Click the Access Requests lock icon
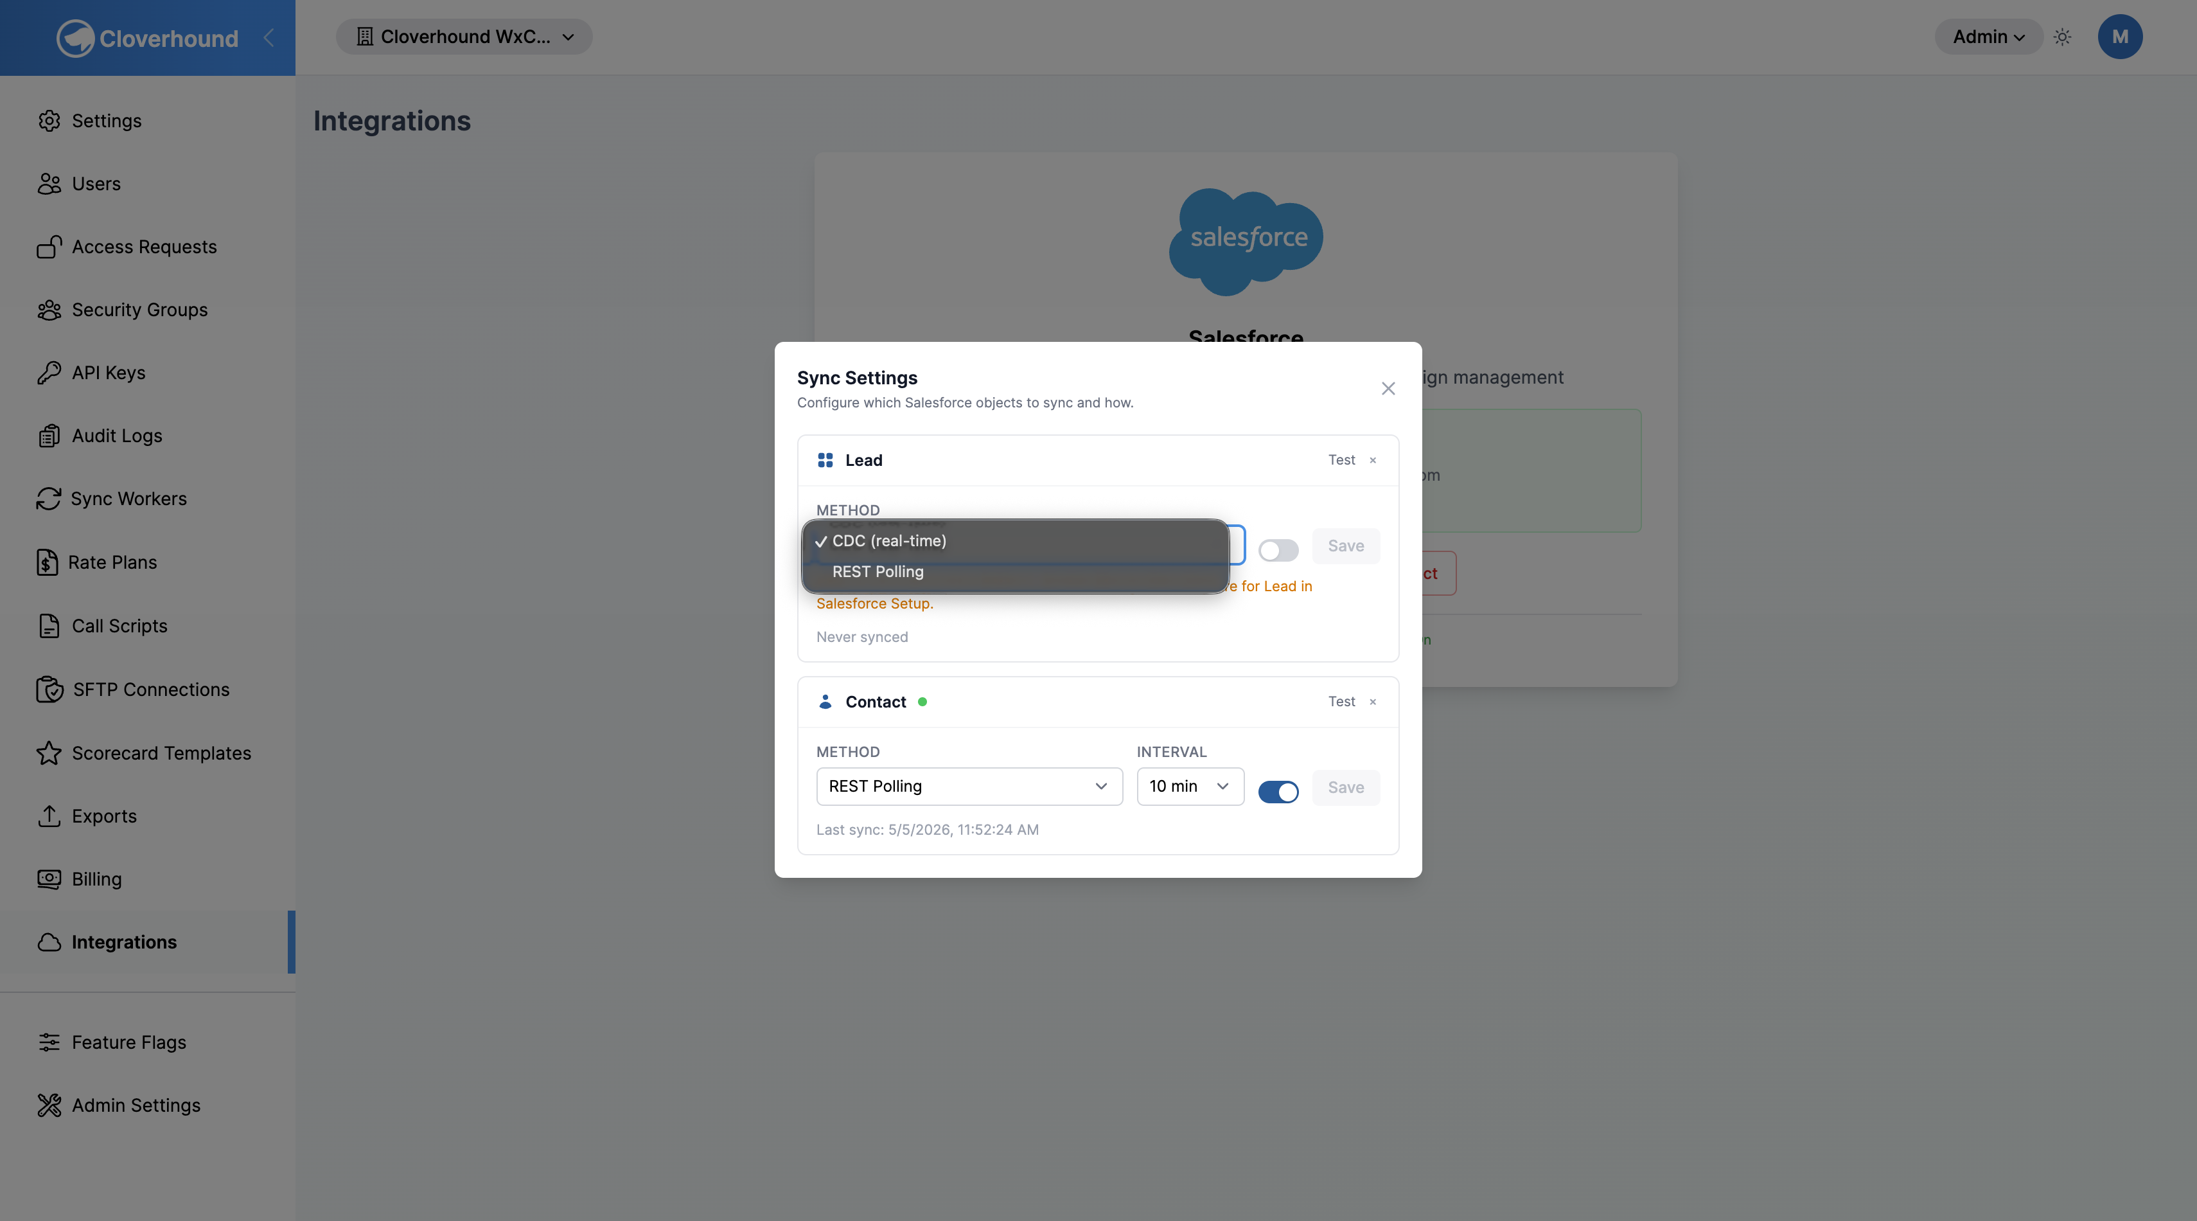Image resolution: width=2197 pixels, height=1221 pixels. point(49,247)
